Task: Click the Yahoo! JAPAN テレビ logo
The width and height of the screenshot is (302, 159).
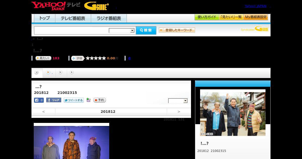Action: point(56,6)
